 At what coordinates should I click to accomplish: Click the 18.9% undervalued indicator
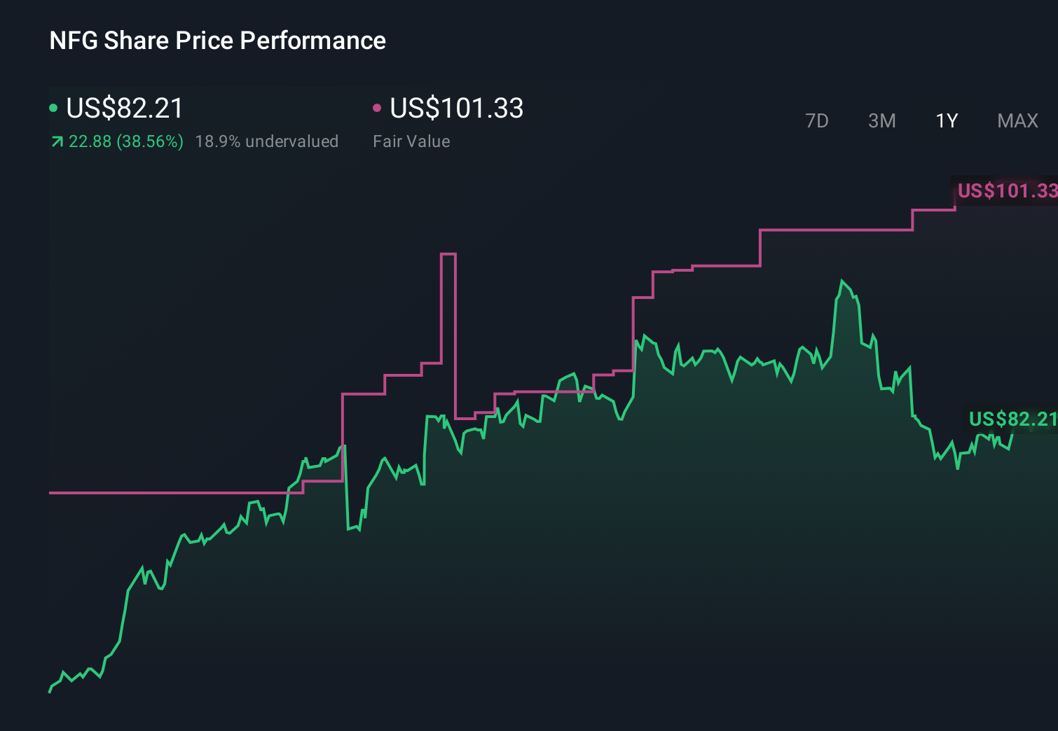pyautogui.click(x=268, y=141)
